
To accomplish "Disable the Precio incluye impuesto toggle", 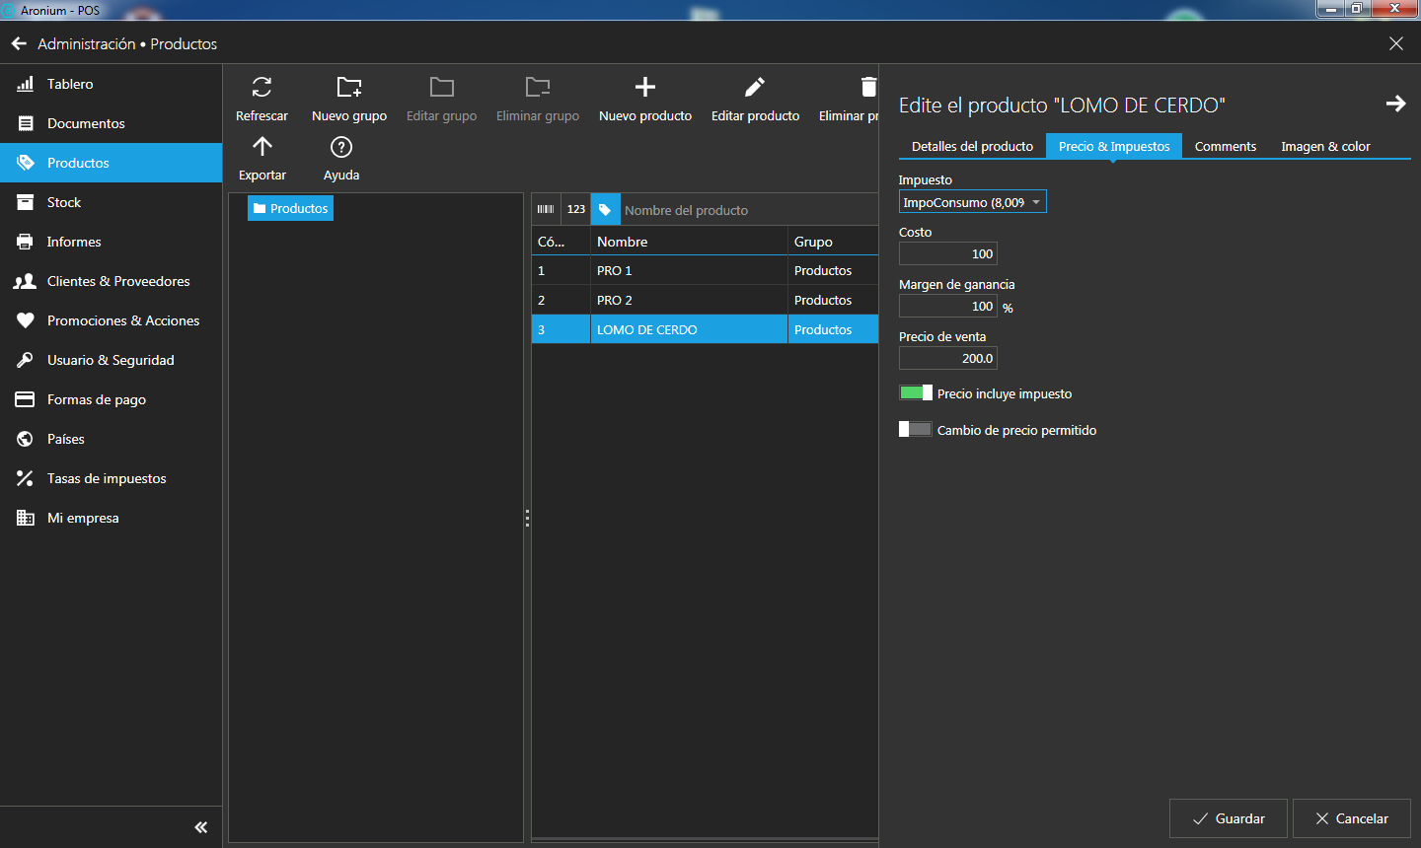I will tap(915, 393).
